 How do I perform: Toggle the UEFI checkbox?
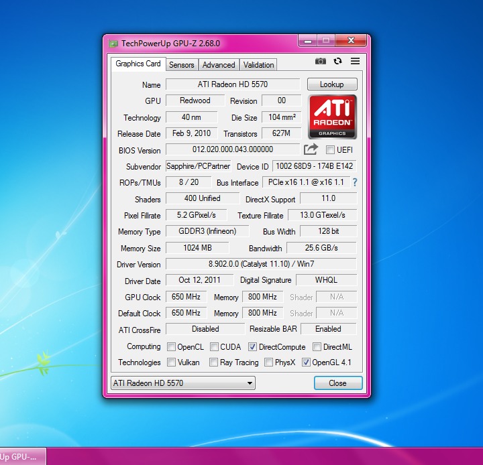pyautogui.click(x=330, y=150)
